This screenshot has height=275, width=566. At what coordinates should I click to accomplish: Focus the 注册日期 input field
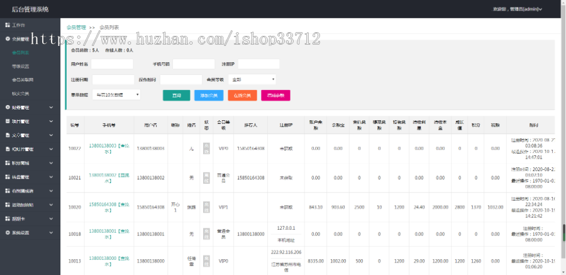pyautogui.click(x=113, y=79)
